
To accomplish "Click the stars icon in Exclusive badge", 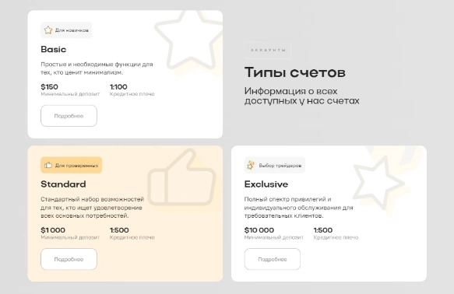I will pos(251,165).
